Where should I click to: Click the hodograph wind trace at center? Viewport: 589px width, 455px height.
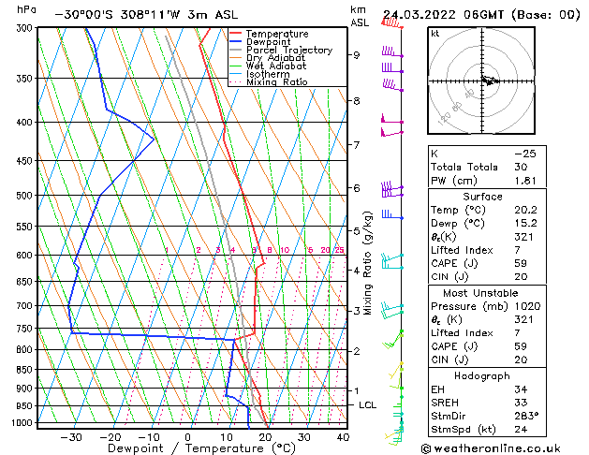[487, 81]
